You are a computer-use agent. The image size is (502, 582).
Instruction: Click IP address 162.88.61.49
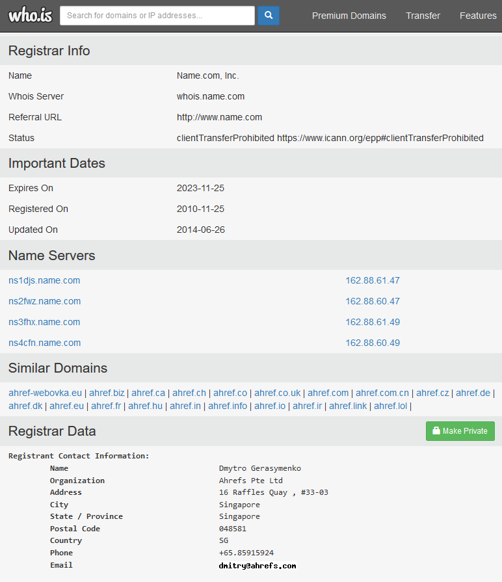point(373,322)
